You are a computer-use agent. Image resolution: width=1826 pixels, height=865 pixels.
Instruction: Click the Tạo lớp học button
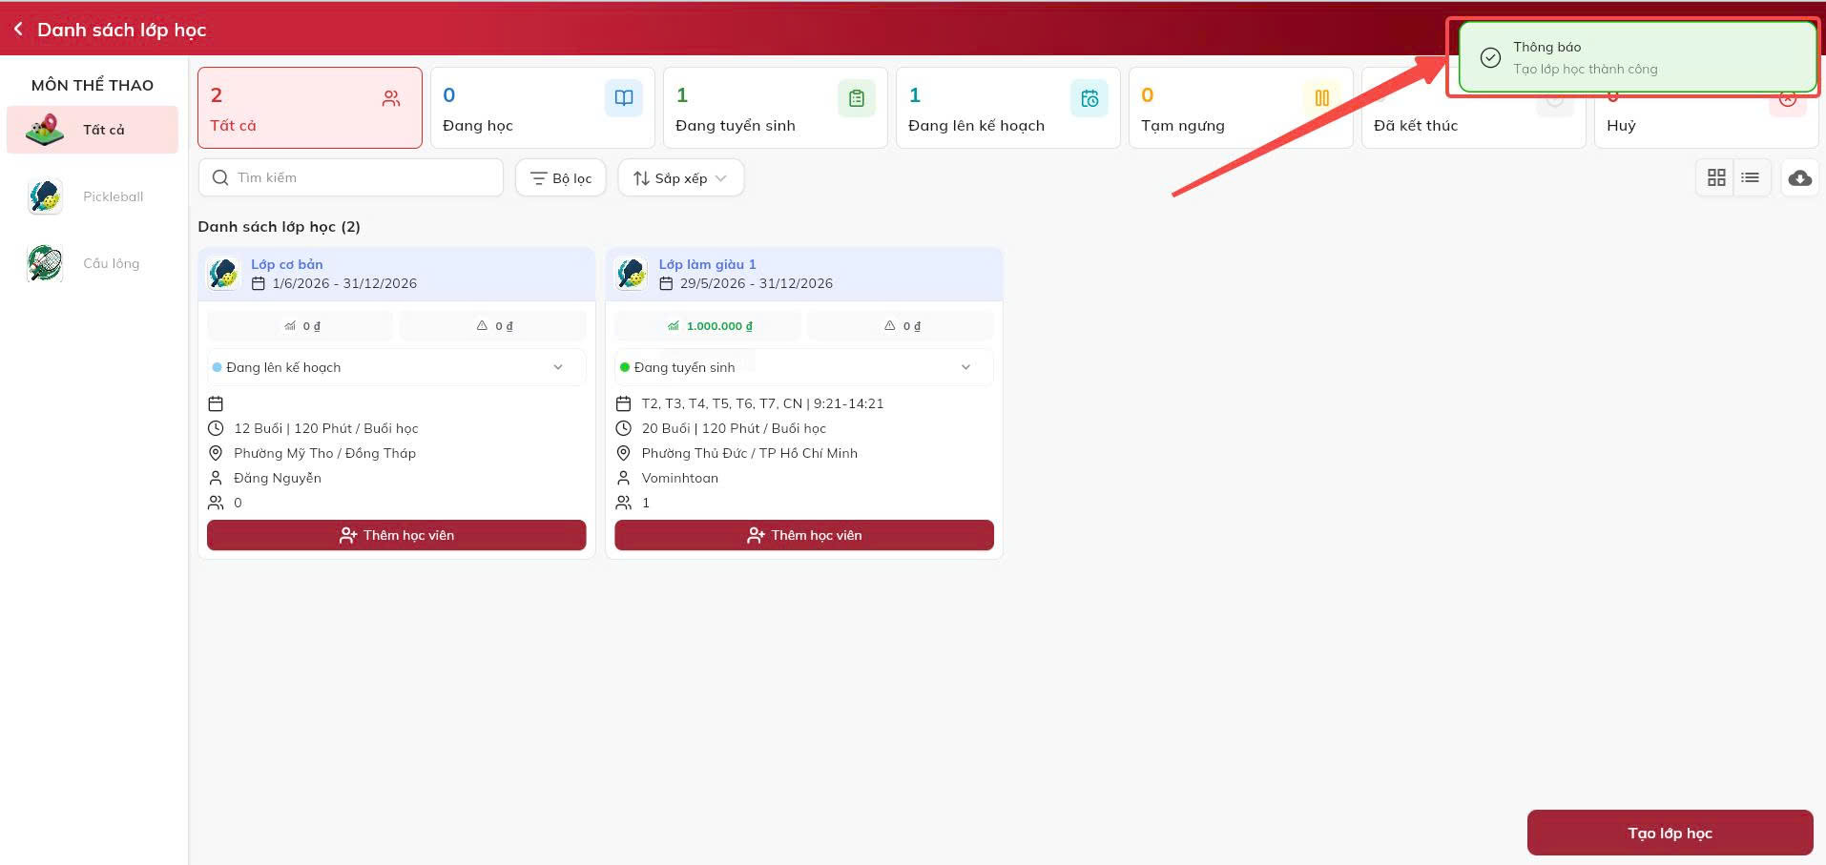point(1670,833)
